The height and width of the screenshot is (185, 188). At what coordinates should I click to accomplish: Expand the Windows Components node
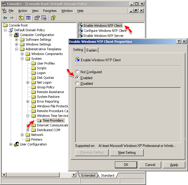pyautogui.click(x=22, y=54)
